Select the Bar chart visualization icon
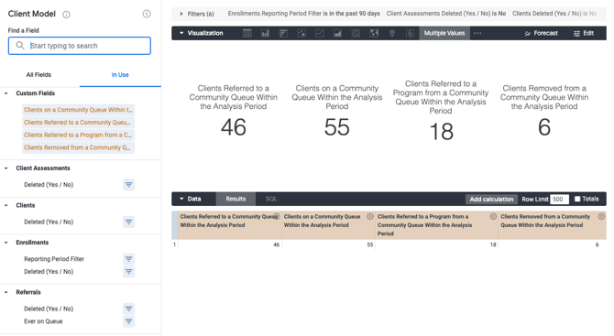Screen dimensions: 614x336 pyautogui.click(x=283, y=33)
